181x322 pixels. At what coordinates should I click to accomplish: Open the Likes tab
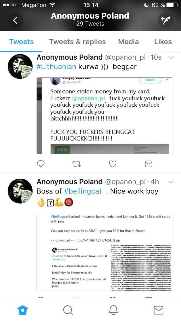point(163,42)
